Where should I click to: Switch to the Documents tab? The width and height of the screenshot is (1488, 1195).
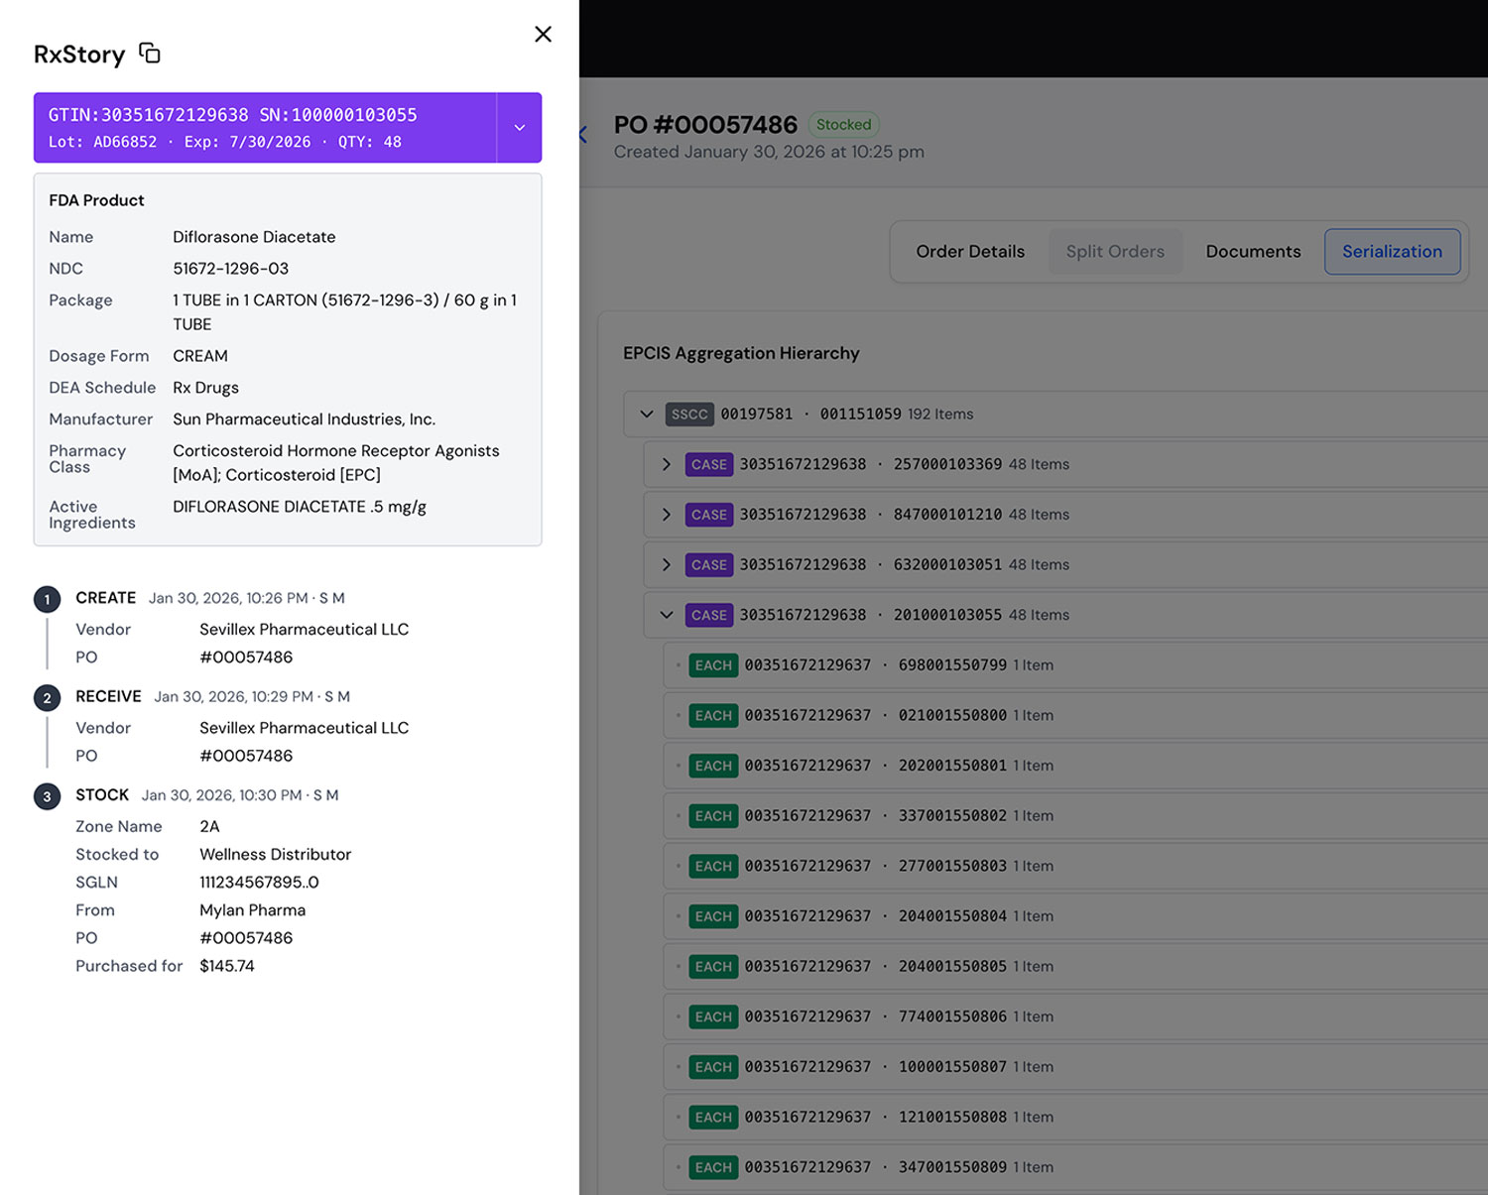pos(1253,251)
